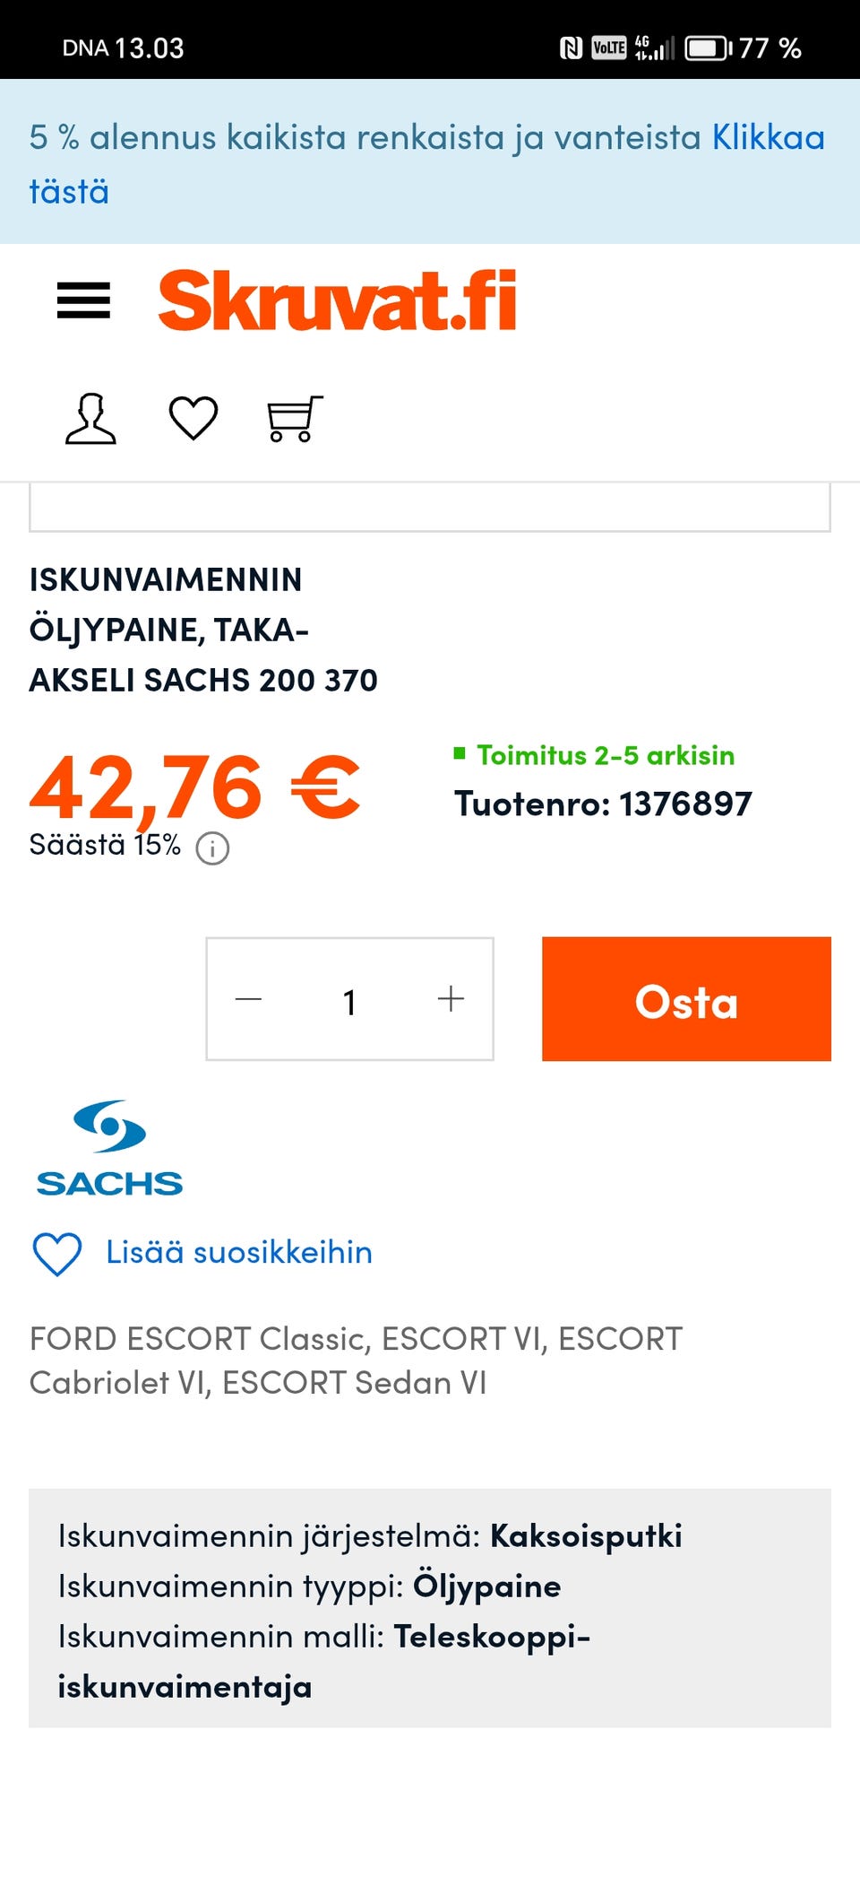This screenshot has height=1904, width=860.
Task: Follow the Klikkaa tästä discount link
Action: click(x=767, y=138)
